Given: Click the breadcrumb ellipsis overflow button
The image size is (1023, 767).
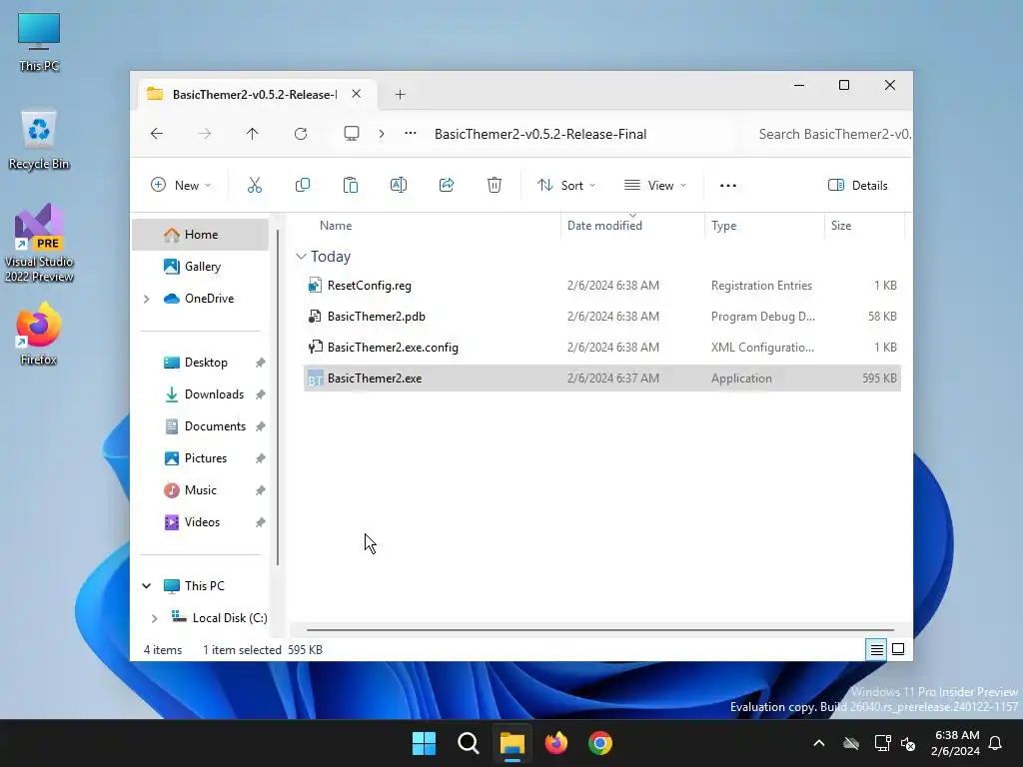Looking at the screenshot, I should tap(411, 134).
